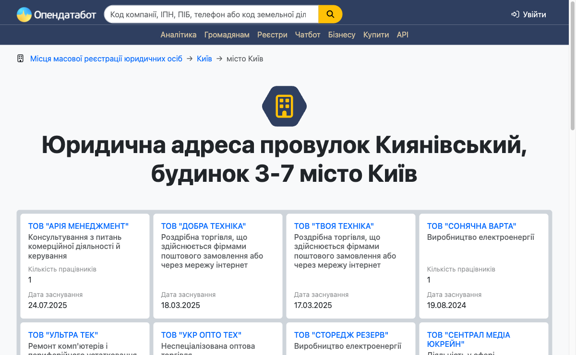Open Місця масової реєстрації юридичних осіб link
Image resolution: width=576 pixels, height=355 pixels.
tap(106, 59)
